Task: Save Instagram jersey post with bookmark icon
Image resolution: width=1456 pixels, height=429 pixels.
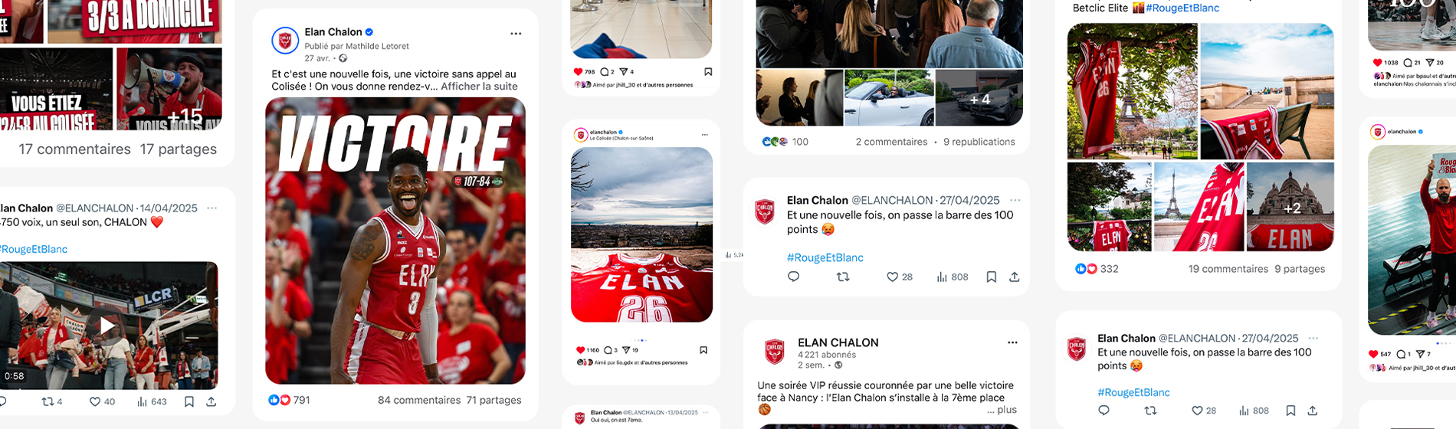Action: (x=703, y=350)
